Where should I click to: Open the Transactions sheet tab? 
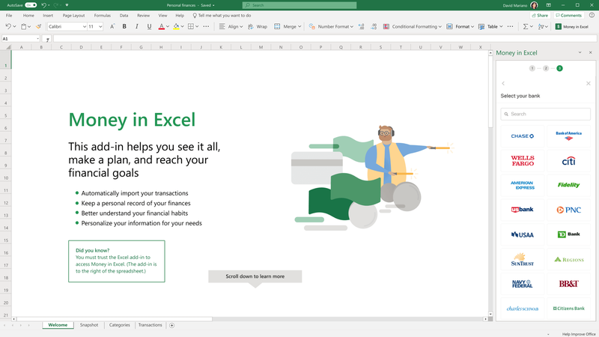[150, 325]
